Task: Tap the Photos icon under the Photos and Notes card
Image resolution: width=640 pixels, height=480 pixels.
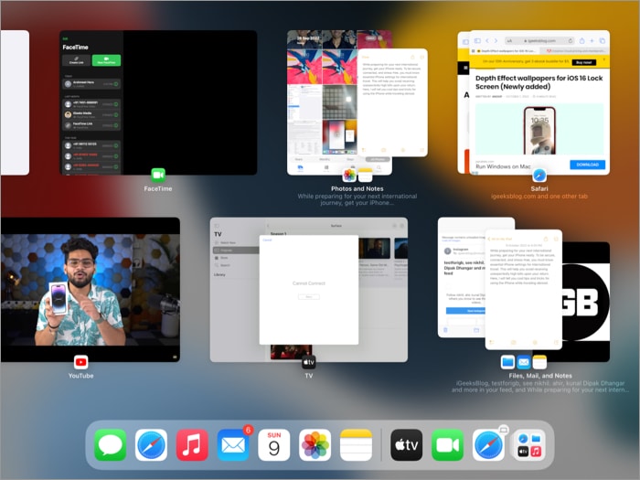Action: [349, 176]
